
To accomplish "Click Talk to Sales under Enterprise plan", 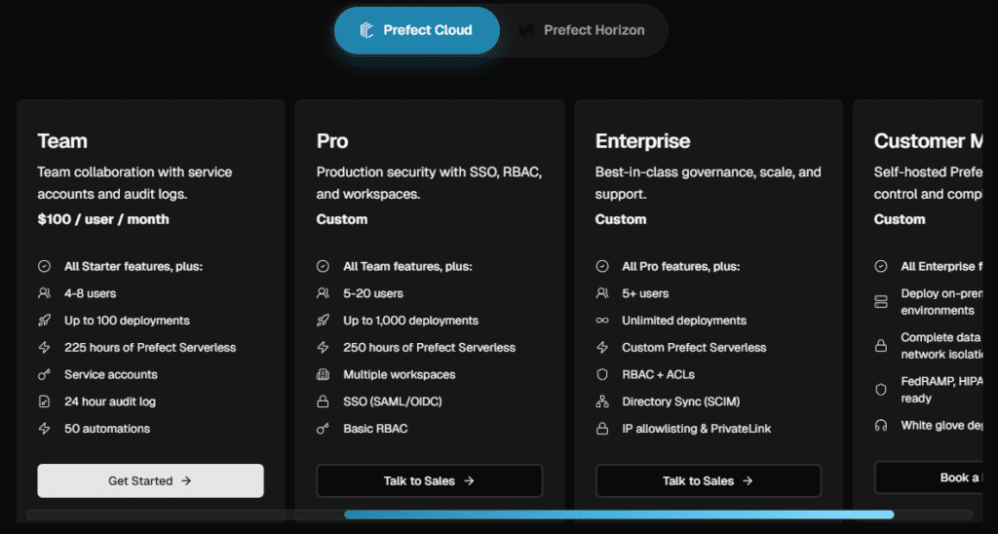I will click(708, 480).
